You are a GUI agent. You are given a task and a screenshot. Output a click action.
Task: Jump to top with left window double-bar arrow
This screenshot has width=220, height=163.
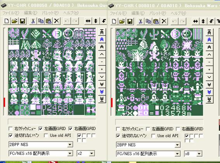click(102, 32)
